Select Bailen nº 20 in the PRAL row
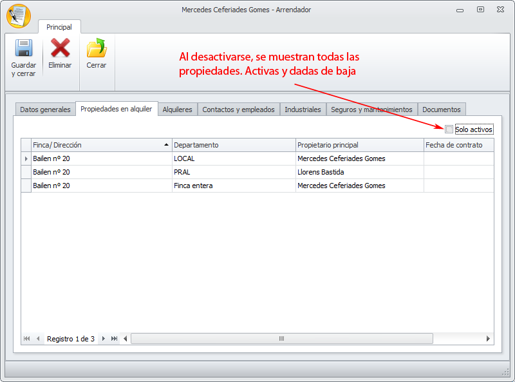This screenshot has height=382, width=515. (102, 172)
